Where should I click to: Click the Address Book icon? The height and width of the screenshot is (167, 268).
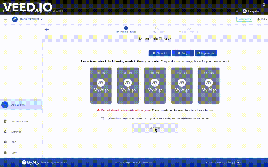click(5, 121)
